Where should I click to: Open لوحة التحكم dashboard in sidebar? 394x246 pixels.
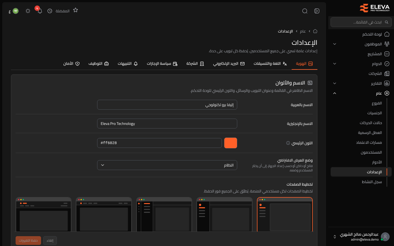tap(361, 34)
